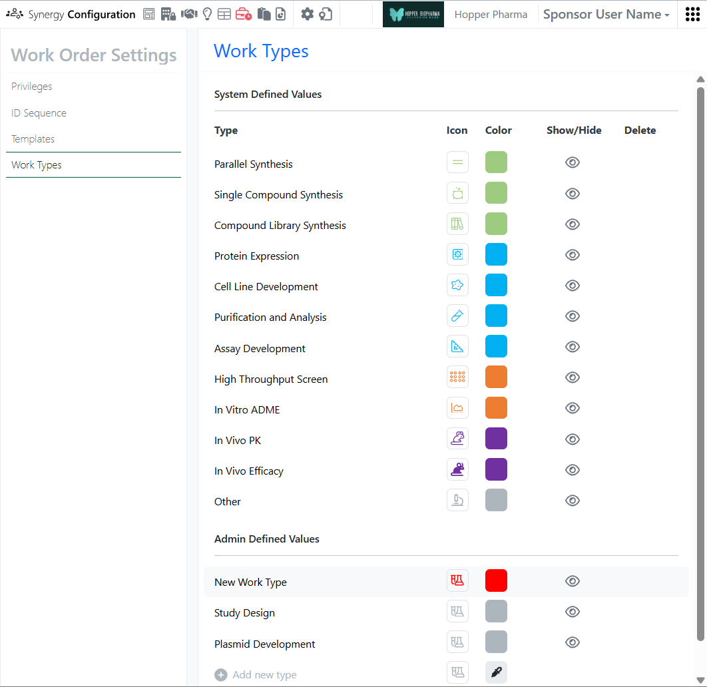Click Add new type plus button

tap(221, 675)
